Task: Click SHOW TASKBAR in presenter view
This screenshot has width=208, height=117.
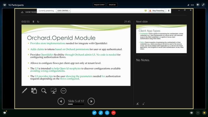Action: click(29, 12)
